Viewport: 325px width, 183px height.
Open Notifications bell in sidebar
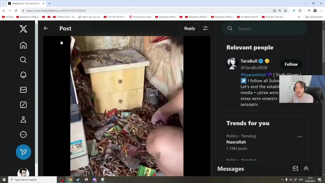pos(23,75)
